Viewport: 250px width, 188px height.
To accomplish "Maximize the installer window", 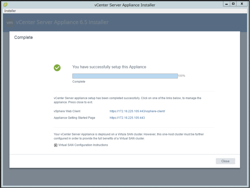I will [233, 4].
